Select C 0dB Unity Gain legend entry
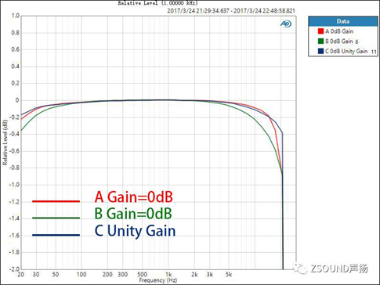 point(347,51)
